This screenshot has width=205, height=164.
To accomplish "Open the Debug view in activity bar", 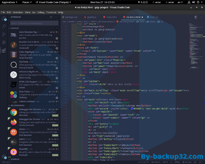I will tap(4, 42).
